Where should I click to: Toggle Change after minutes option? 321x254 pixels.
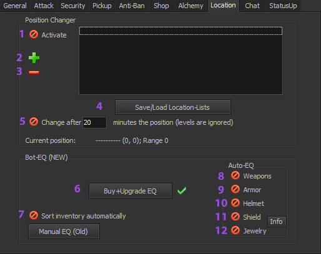coord(34,122)
